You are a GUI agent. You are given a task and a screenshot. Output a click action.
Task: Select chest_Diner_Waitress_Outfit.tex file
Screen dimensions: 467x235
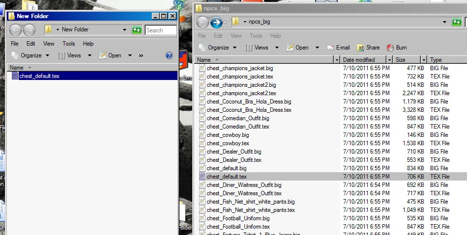point(244,193)
